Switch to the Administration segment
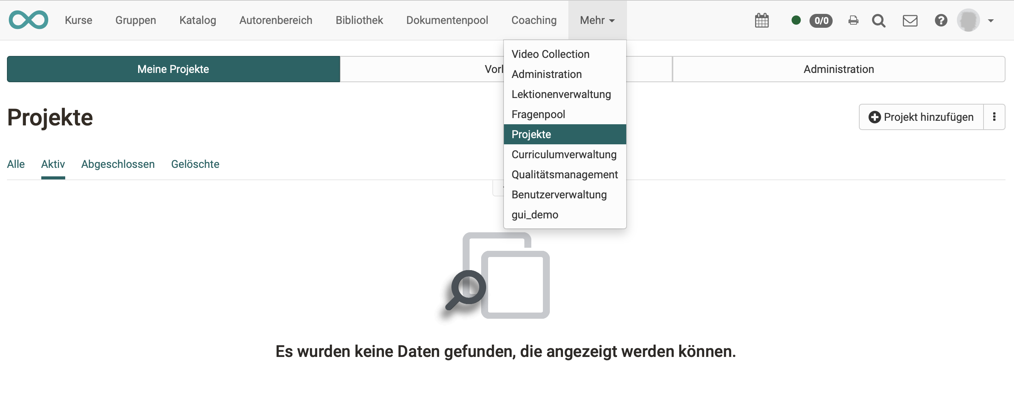Image resolution: width=1014 pixels, height=399 pixels. (x=838, y=69)
